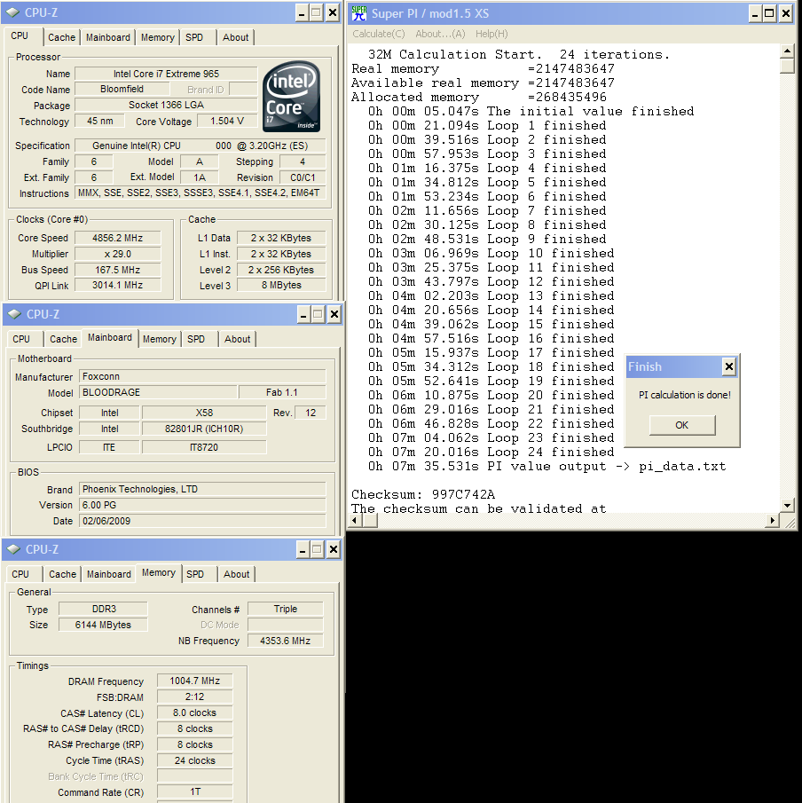Click the Southbridge value 82801JR (ICH10R)
802x803 pixels.
point(204,429)
